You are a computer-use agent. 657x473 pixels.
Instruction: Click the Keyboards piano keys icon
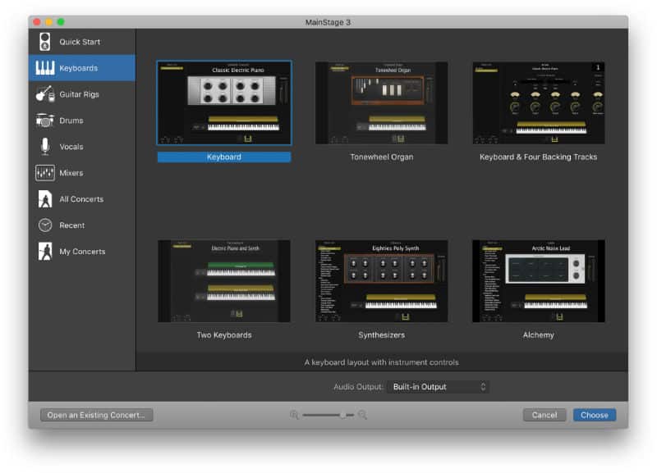click(x=45, y=68)
